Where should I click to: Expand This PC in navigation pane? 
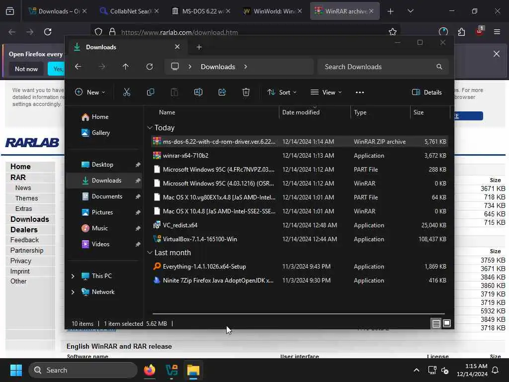pos(73,276)
